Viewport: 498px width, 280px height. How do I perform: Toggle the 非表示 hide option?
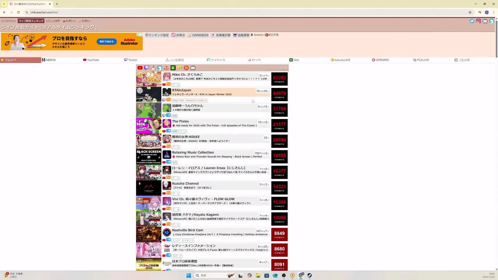178,35
